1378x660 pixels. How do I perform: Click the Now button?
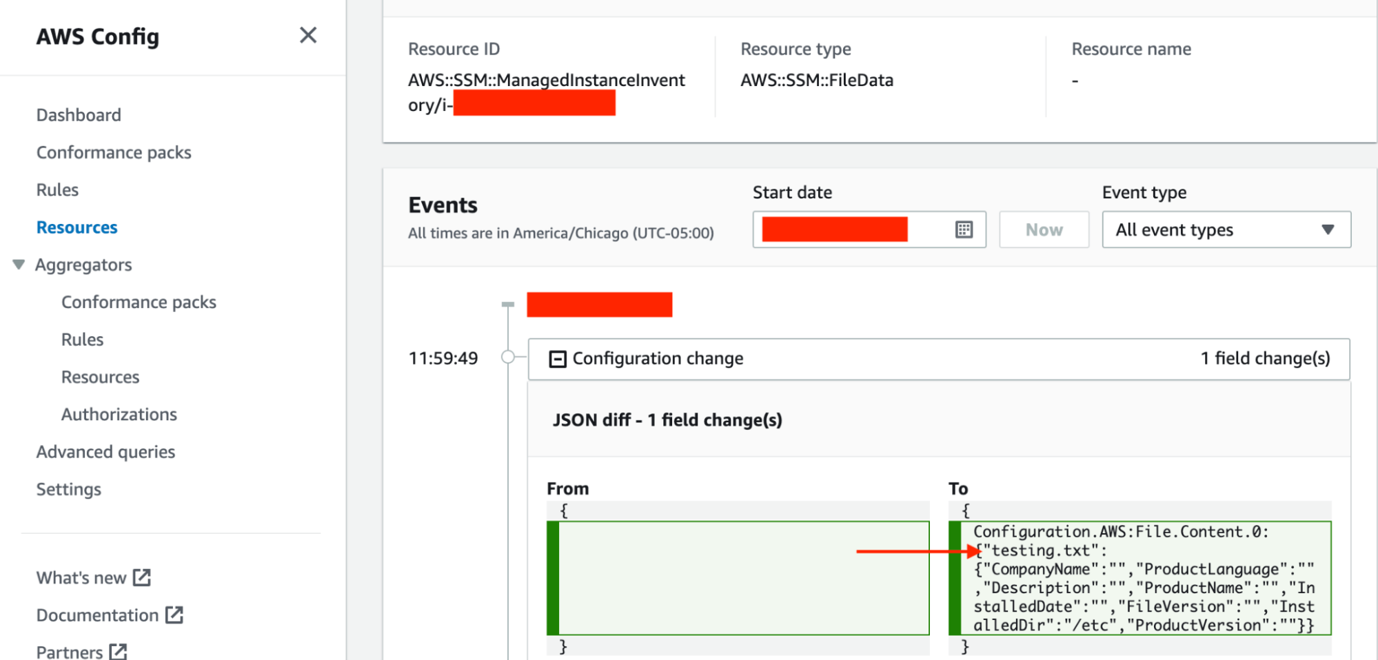[x=1043, y=229]
